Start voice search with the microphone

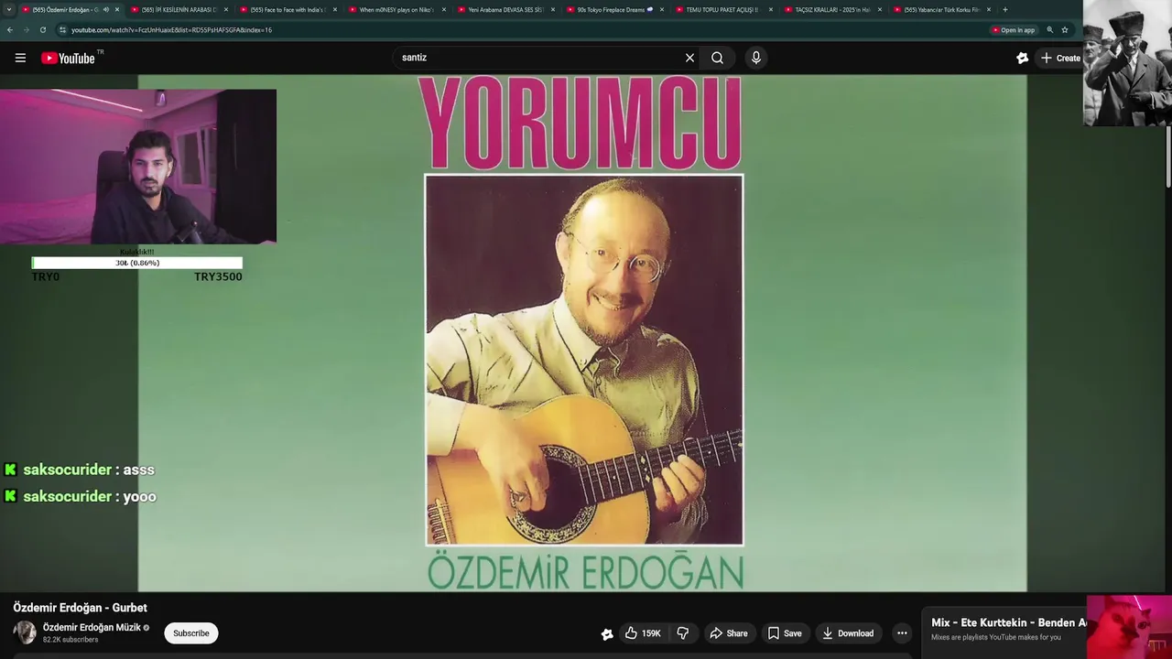coord(755,58)
